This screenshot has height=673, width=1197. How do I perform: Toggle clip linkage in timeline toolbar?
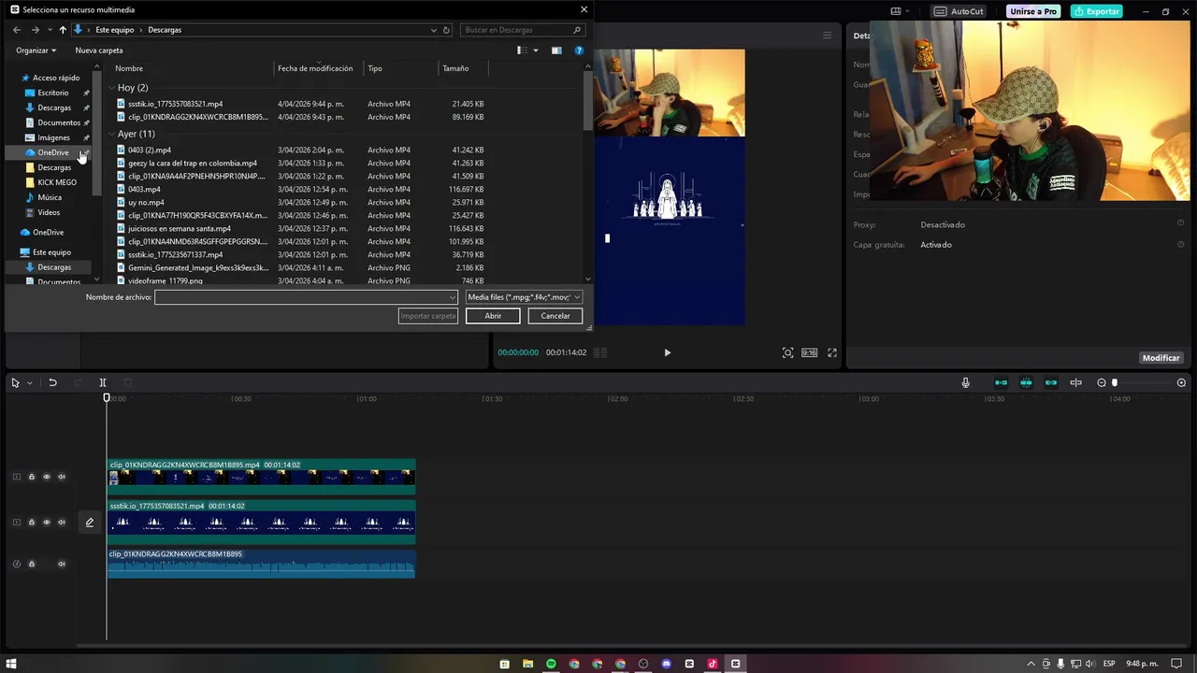pos(1051,382)
